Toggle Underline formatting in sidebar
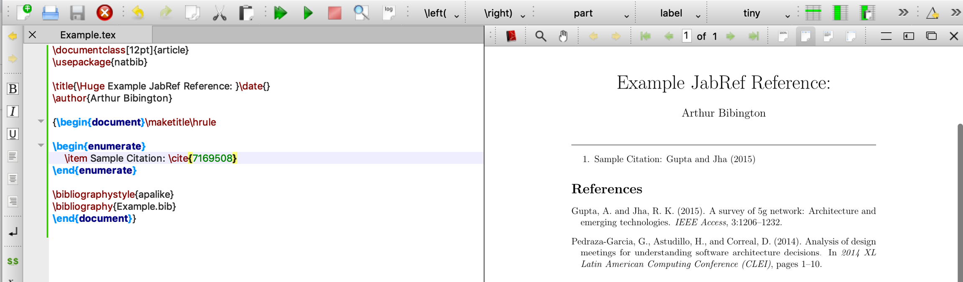 pyautogui.click(x=13, y=134)
